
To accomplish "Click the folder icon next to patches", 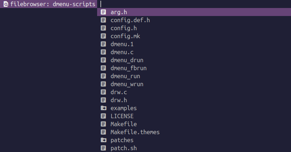I will [x=104, y=140].
